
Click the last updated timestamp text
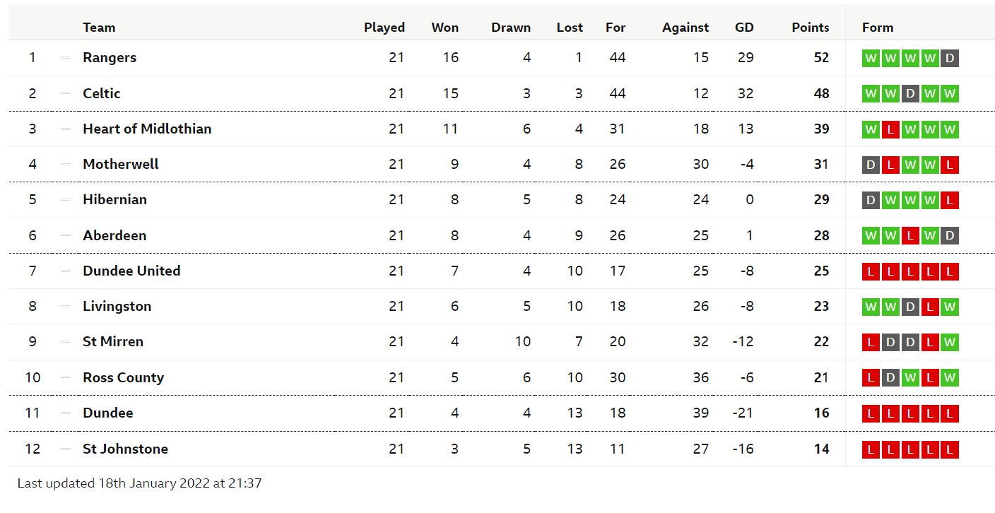click(139, 484)
